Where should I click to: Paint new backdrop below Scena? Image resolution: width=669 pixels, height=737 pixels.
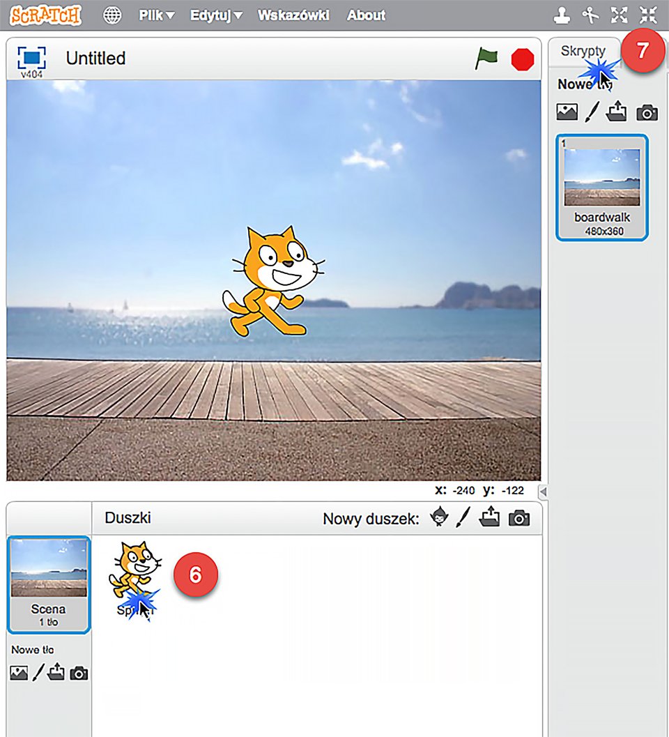[38, 672]
